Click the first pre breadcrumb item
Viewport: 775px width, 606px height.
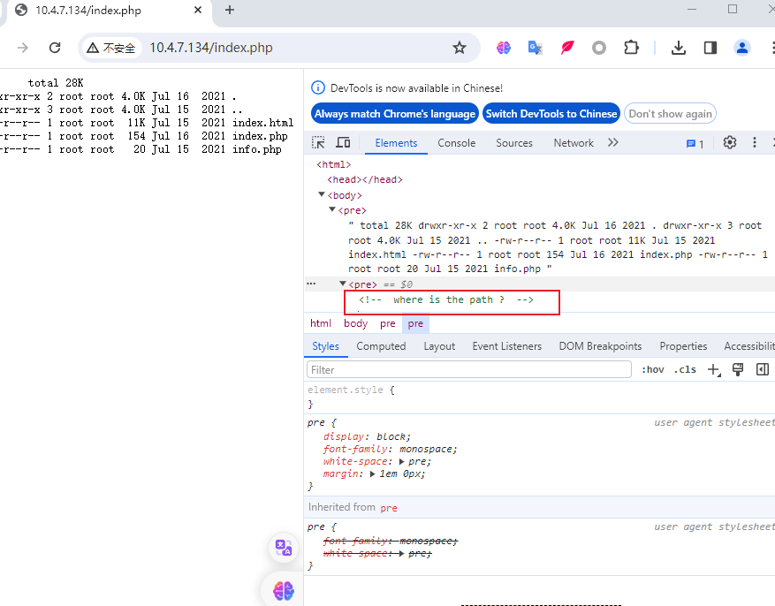click(387, 323)
